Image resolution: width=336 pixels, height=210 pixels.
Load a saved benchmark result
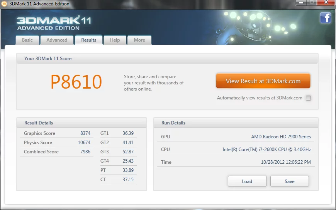(247, 181)
